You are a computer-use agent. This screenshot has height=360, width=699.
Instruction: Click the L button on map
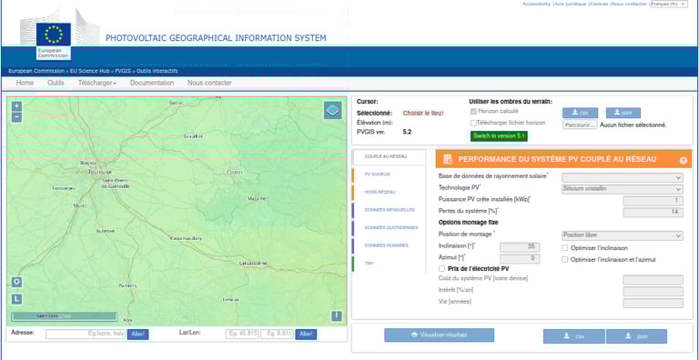click(x=16, y=299)
